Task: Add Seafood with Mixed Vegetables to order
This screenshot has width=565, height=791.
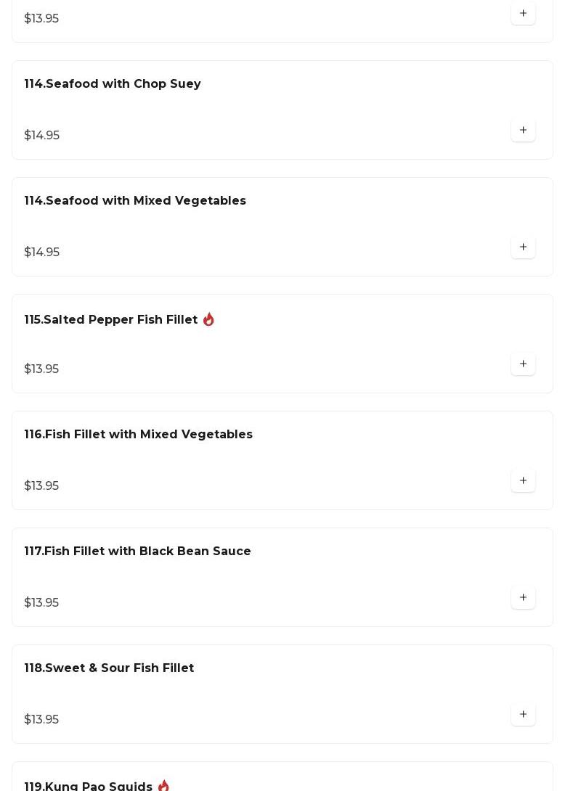Action: 523,247
